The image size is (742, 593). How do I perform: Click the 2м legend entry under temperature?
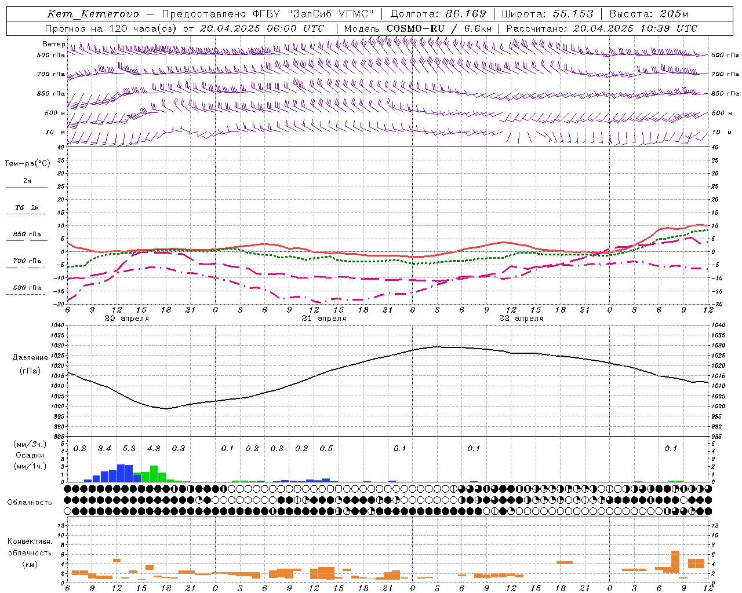click(x=27, y=181)
